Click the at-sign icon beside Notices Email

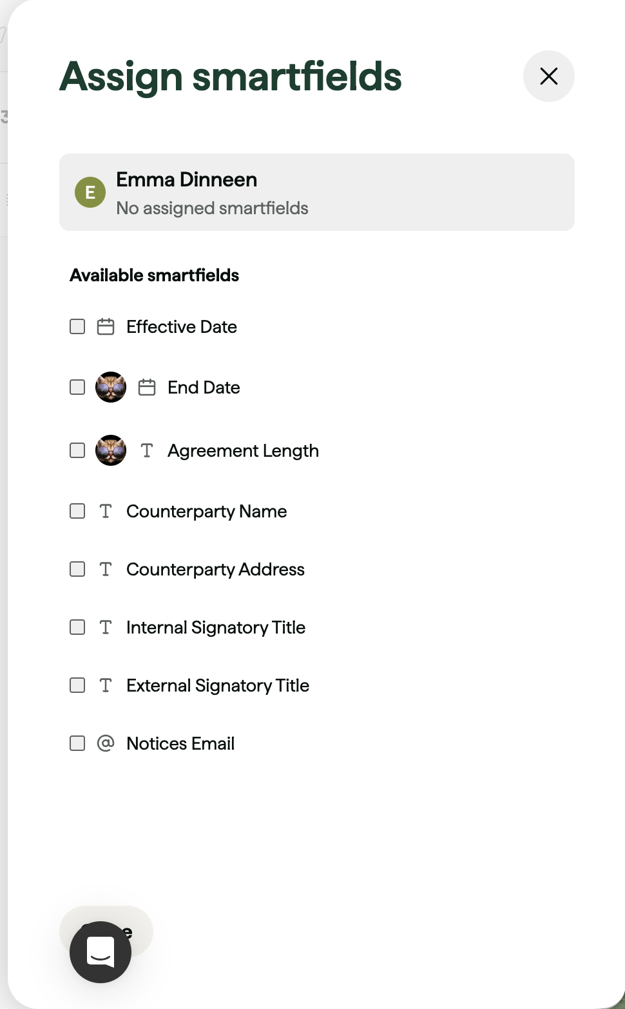click(106, 743)
